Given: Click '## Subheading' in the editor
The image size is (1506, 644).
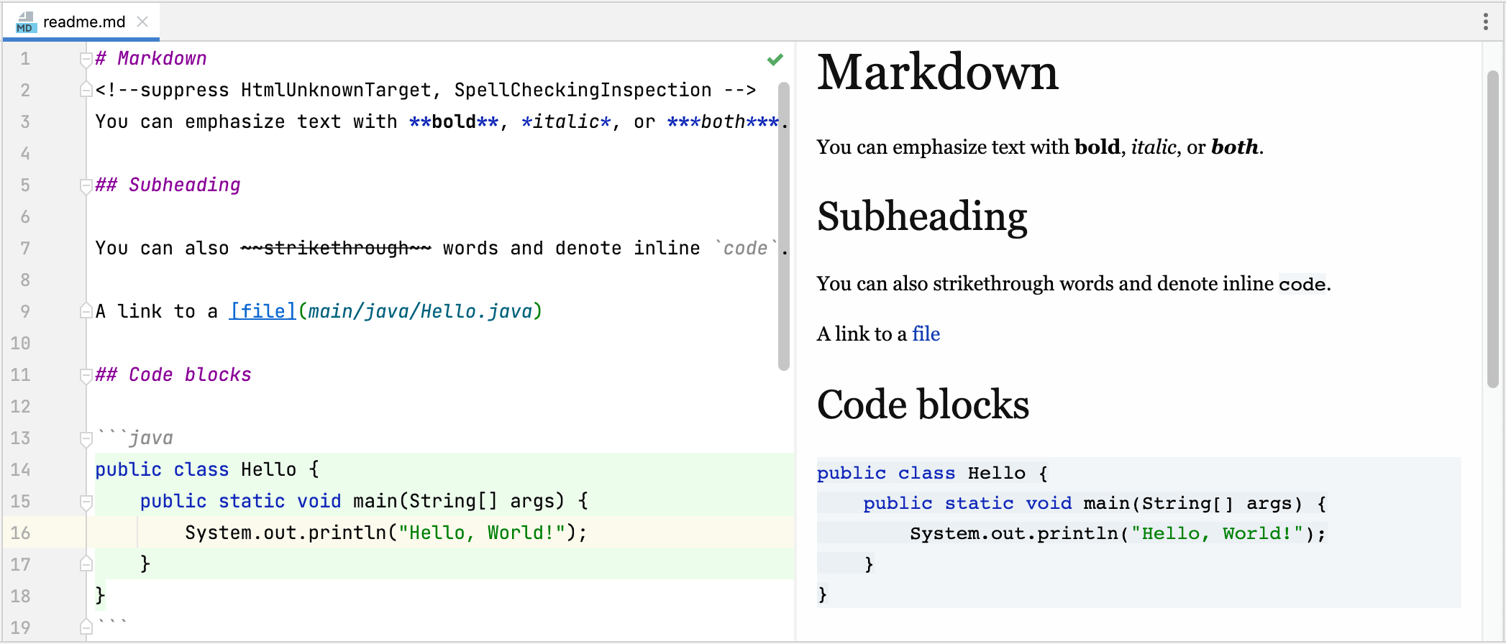Looking at the screenshot, I should pyautogui.click(x=168, y=185).
